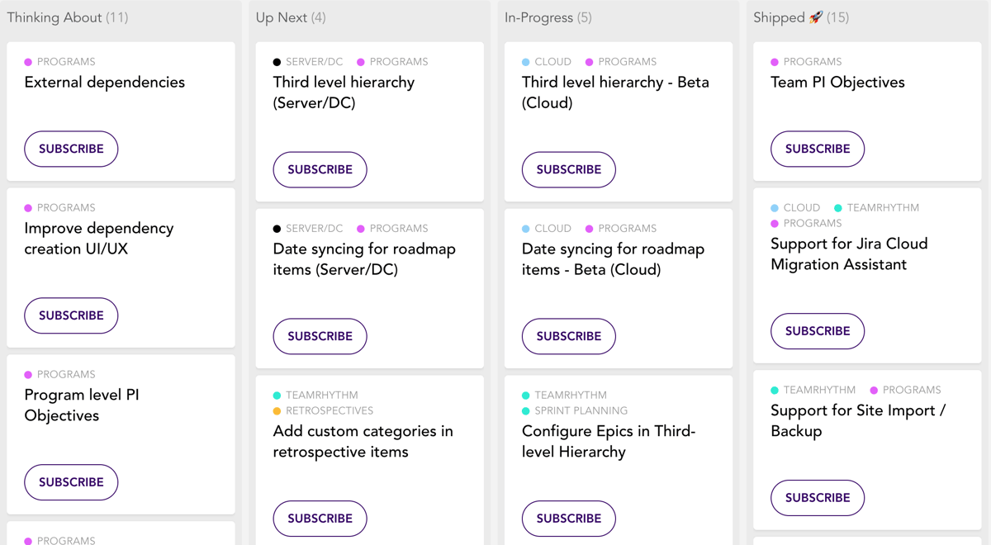Open Support for Site Import / Backup title
Image resolution: width=991 pixels, height=545 pixels.
(858, 421)
